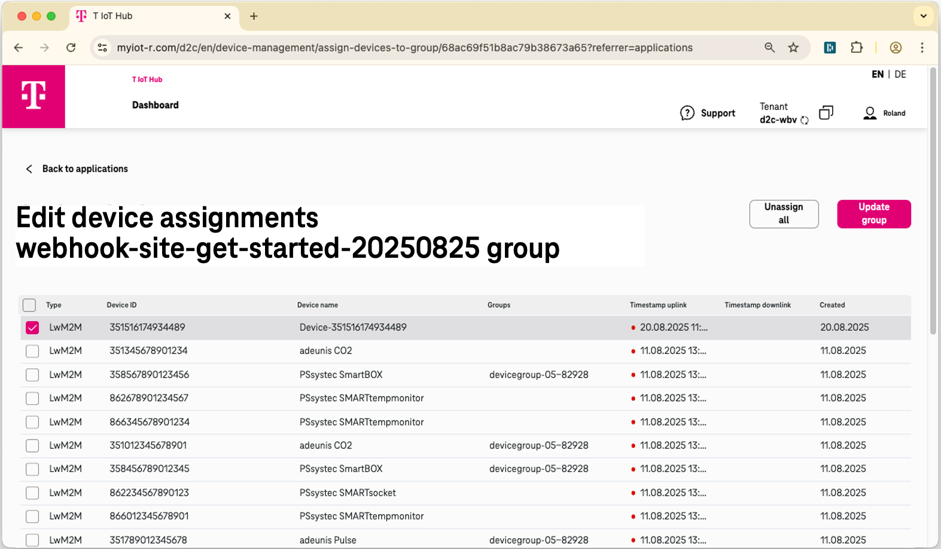Click the zoom magnifier in address bar
The height and width of the screenshot is (549, 941).
click(x=769, y=48)
